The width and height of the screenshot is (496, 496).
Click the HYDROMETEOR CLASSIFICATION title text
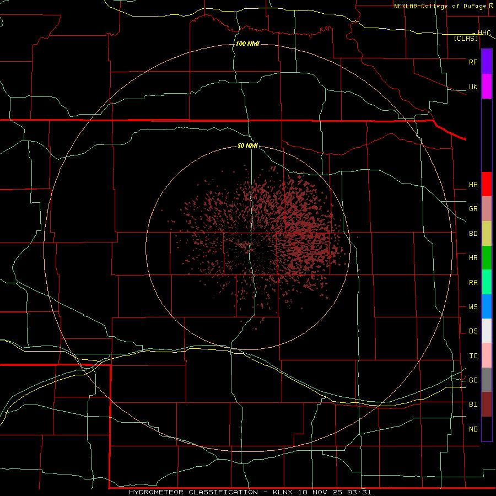coord(193,492)
